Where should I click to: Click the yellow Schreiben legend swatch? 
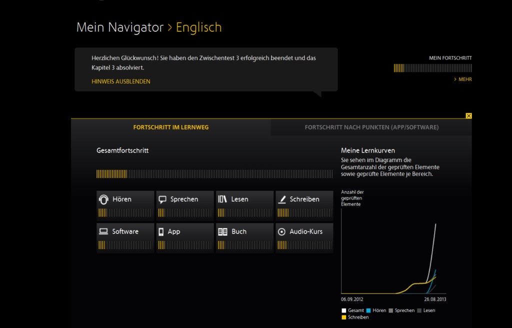344,317
